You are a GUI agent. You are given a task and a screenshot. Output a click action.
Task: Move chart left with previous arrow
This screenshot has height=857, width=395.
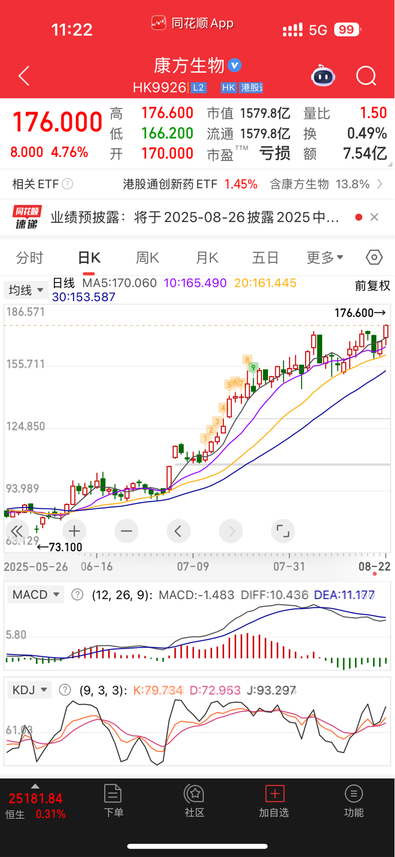179,531
